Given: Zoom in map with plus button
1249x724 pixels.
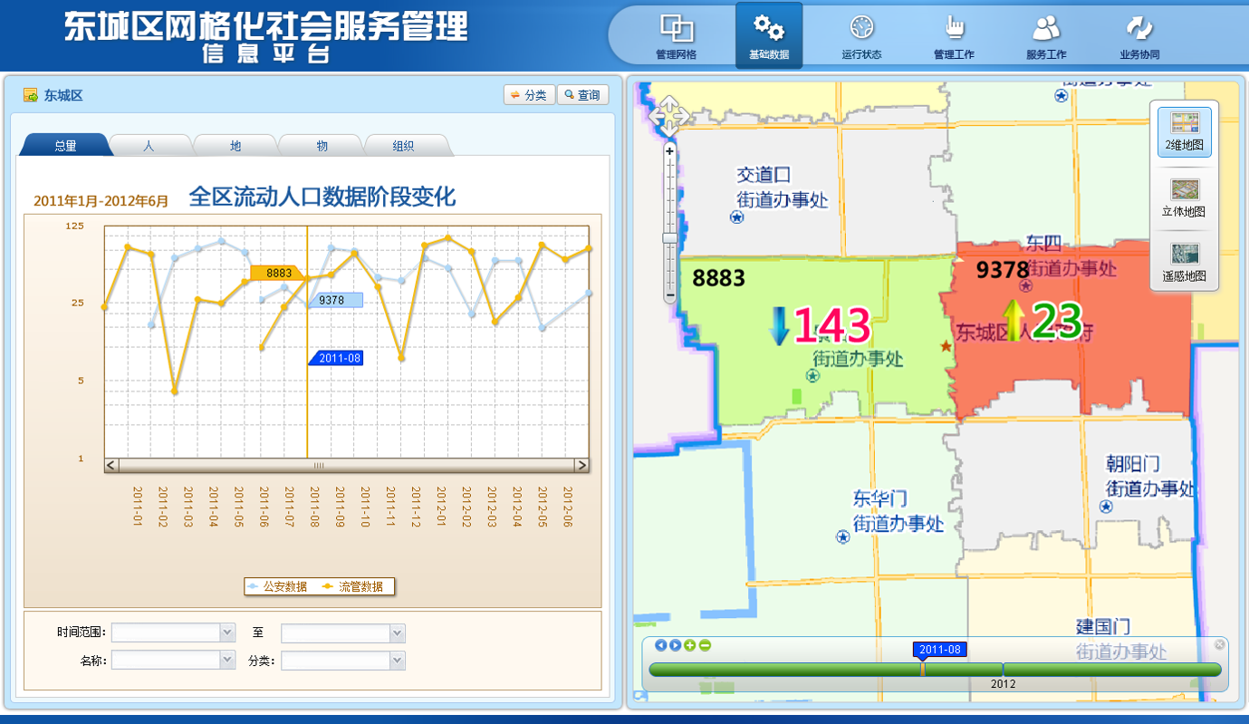Looking at the screenshot, I should coord(670,151).
